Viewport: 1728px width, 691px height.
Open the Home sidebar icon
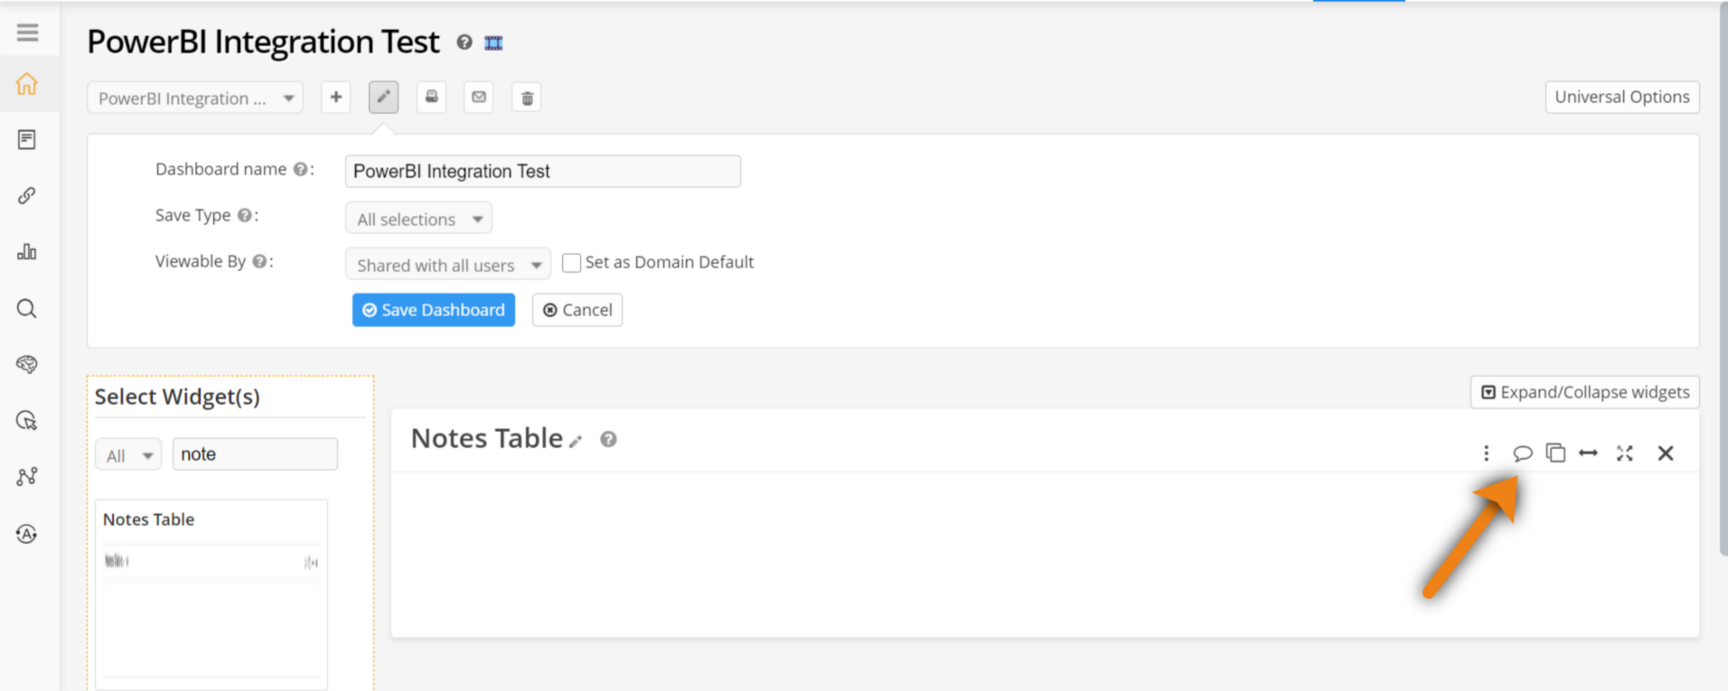(27, 84)
